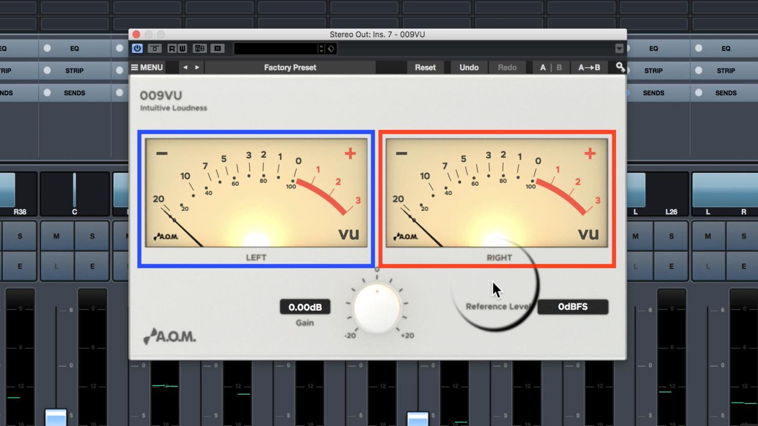Open the plugin MENU
758x426 pixels.
point(147,67)
